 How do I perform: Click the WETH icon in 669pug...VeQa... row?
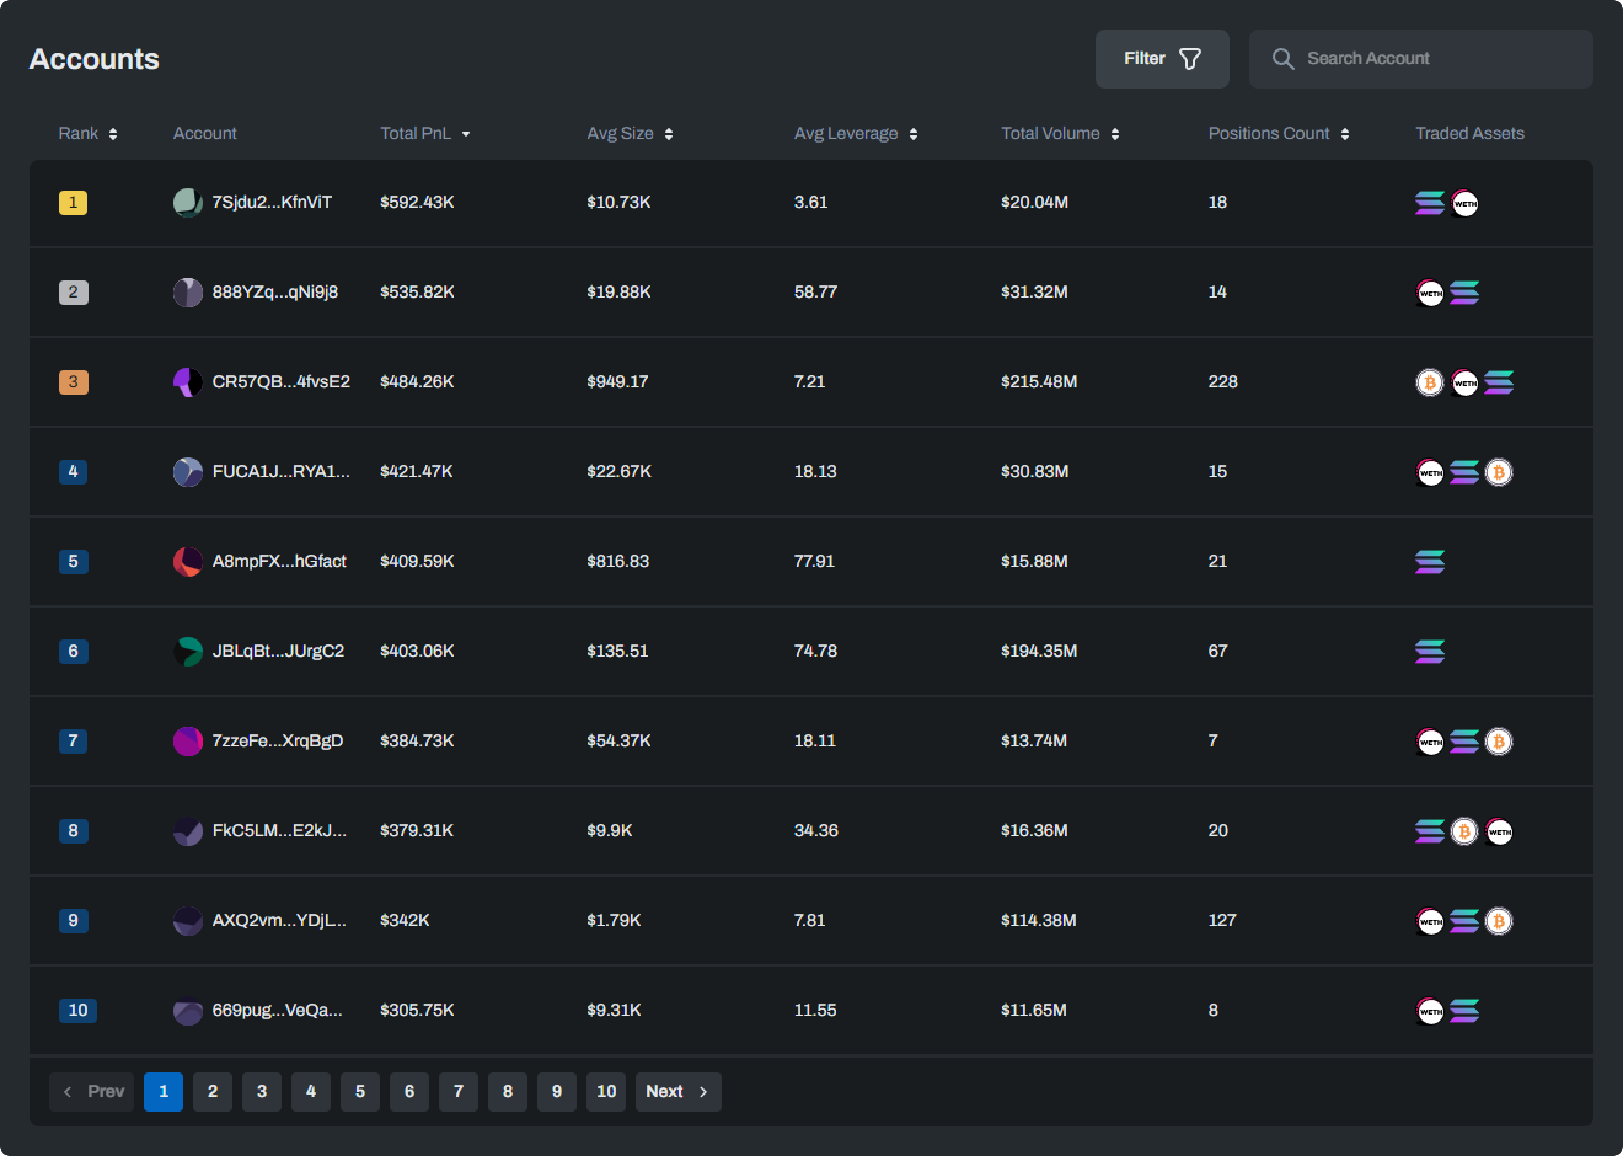point(1429,1010)
